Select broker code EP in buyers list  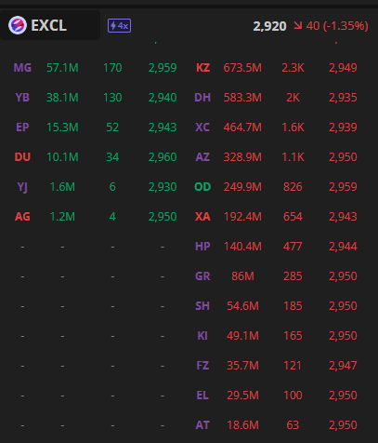[22, 128]
